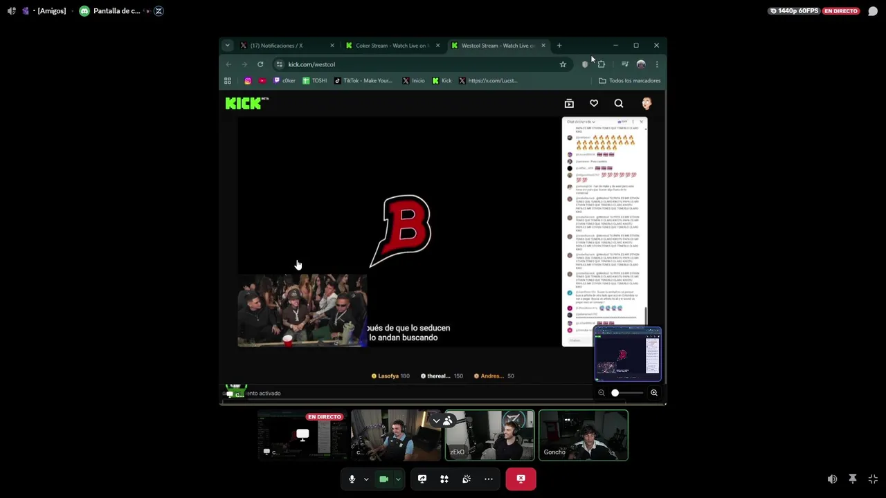The height and width of the screenshot is (498, 886).
Task: Open the Kick following heart icon
Action: 594,103
